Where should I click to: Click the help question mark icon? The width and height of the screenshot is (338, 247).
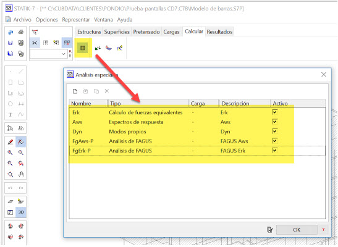(323, 230)
